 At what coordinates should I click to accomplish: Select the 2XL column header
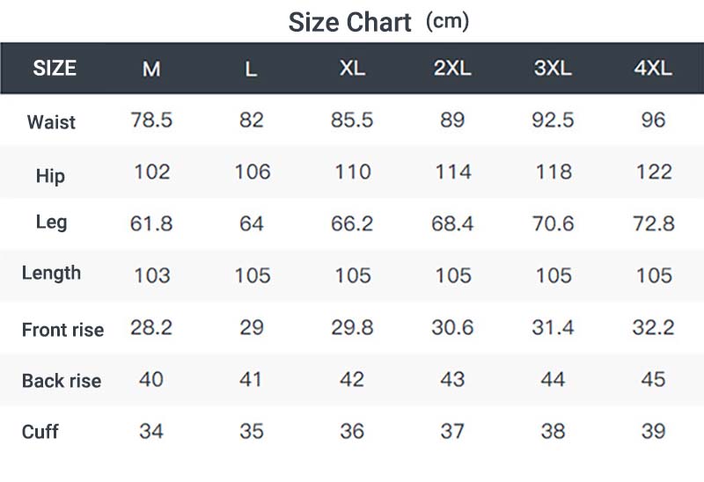[x=452, y=69]
